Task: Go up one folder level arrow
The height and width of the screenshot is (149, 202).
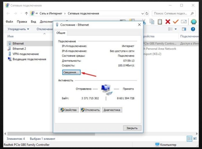Action: click(x=26, y=13)
